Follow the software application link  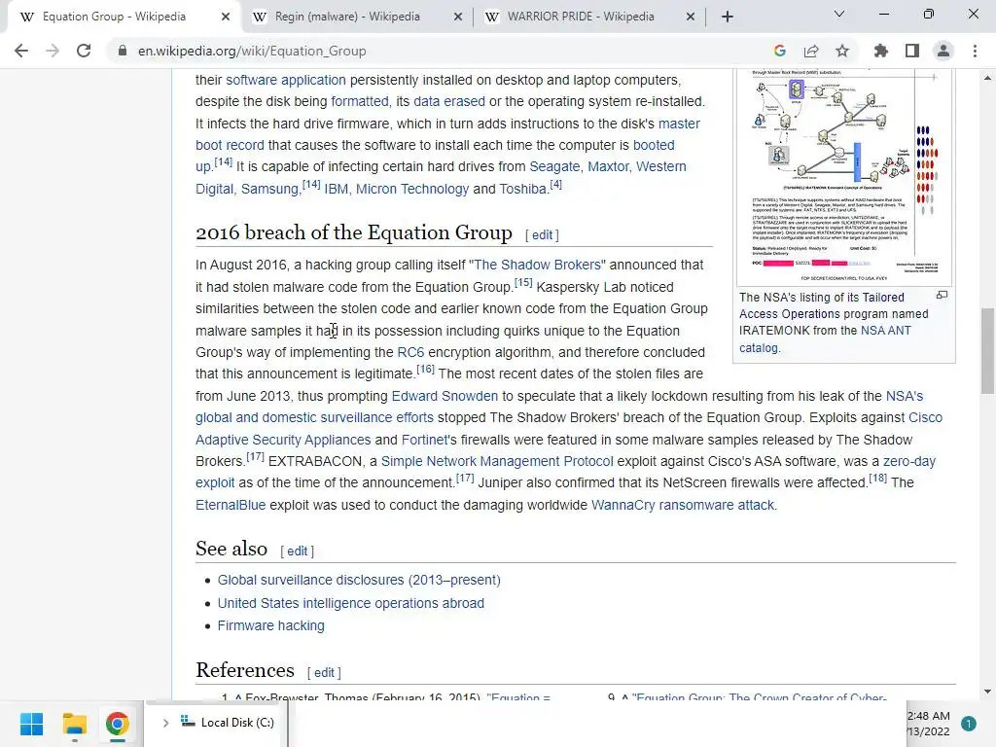[286, 81]
